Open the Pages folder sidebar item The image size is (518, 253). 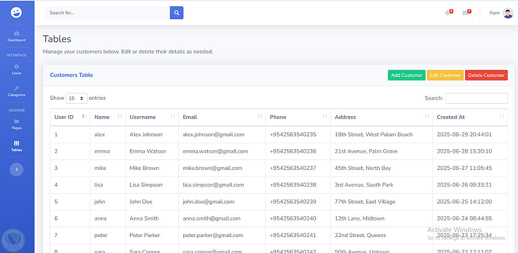tap(17, 124)
